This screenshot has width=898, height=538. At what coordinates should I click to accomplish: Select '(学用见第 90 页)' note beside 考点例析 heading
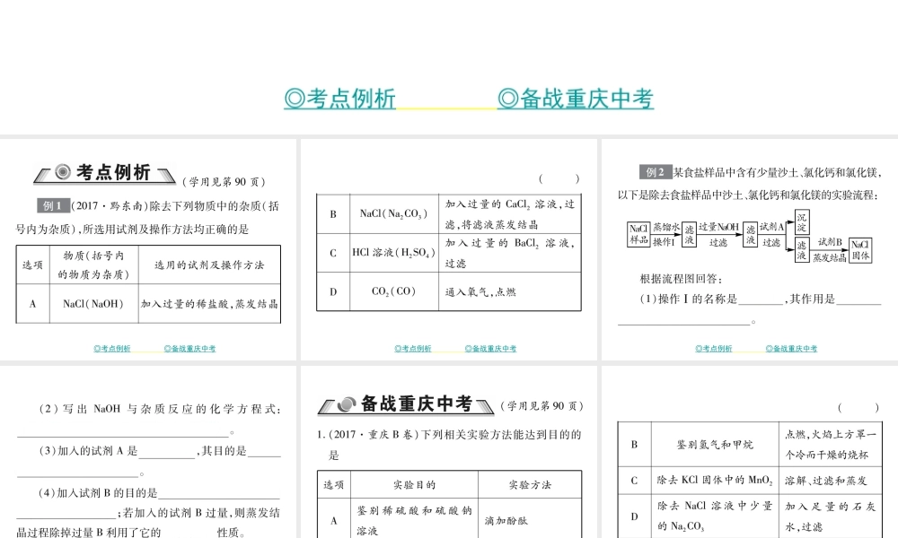[224, 182]
